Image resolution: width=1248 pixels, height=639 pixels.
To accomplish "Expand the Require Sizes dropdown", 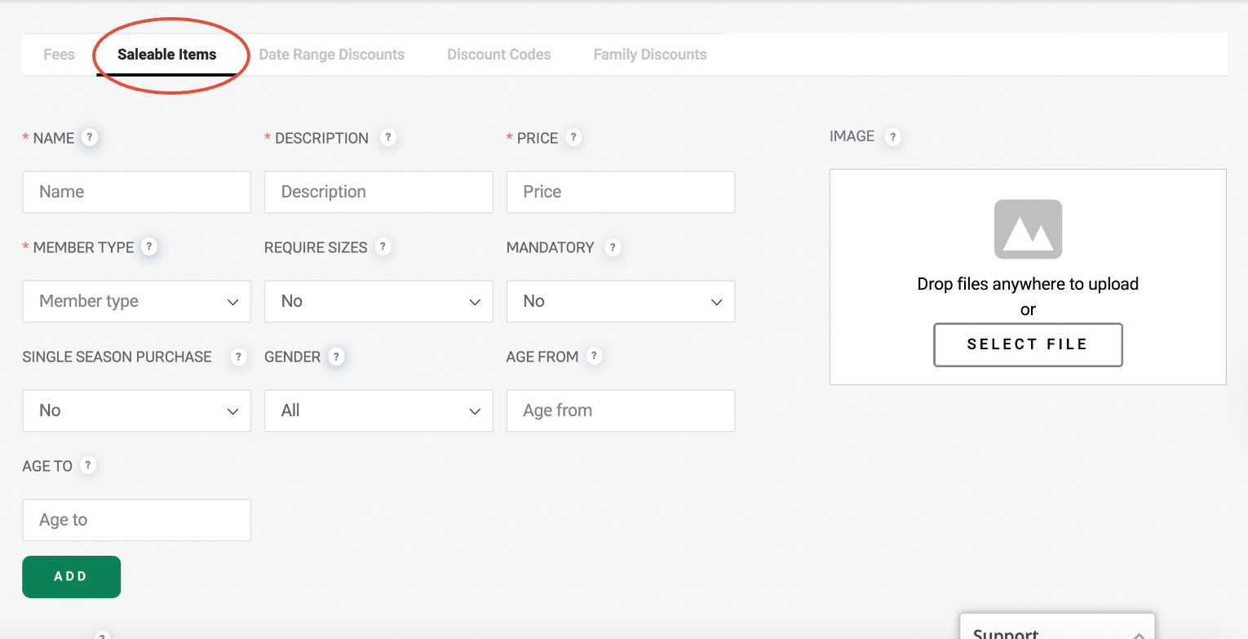I will (x=378, y=301).
